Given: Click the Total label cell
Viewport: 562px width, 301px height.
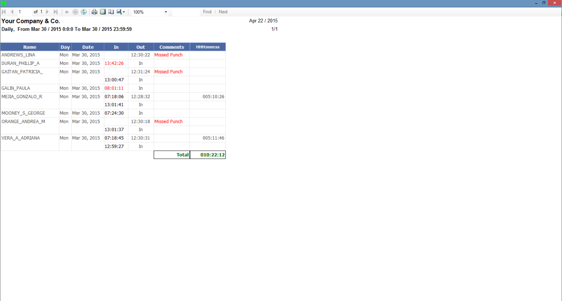Looking at the screenshot, I should coord(172,155).
